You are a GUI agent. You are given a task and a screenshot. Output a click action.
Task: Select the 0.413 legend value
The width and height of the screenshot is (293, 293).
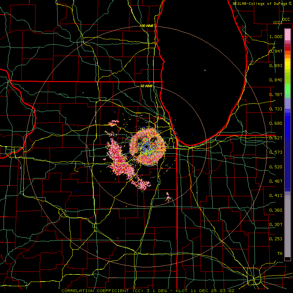(276, 196)
